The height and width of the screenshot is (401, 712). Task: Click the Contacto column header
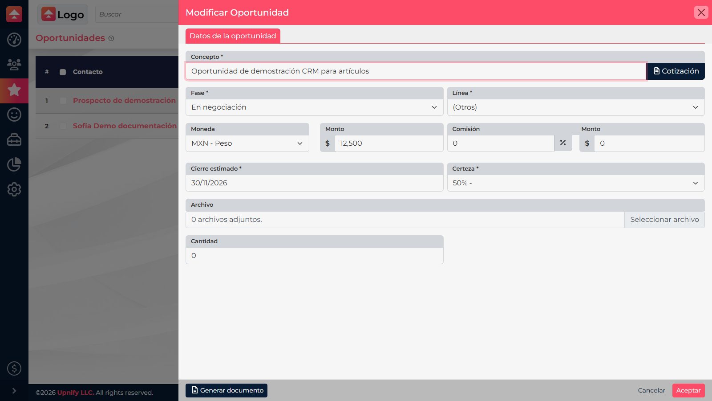[88, 72]
